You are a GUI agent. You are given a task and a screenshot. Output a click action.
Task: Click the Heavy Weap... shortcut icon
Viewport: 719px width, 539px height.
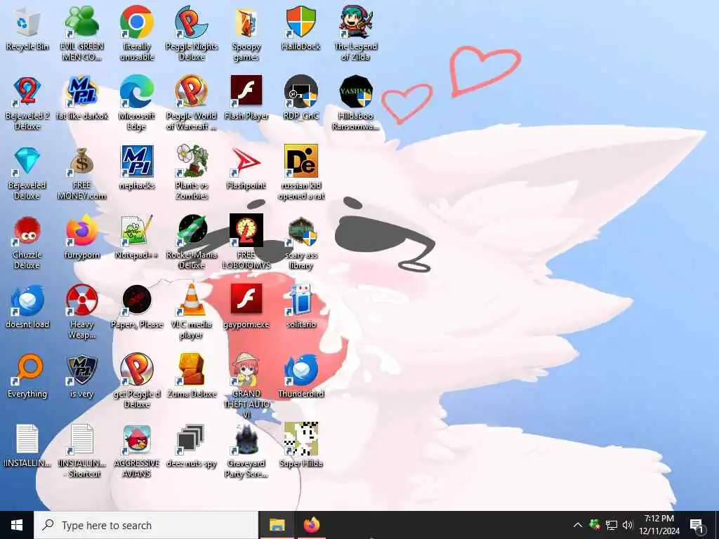[x=81, y=300]
